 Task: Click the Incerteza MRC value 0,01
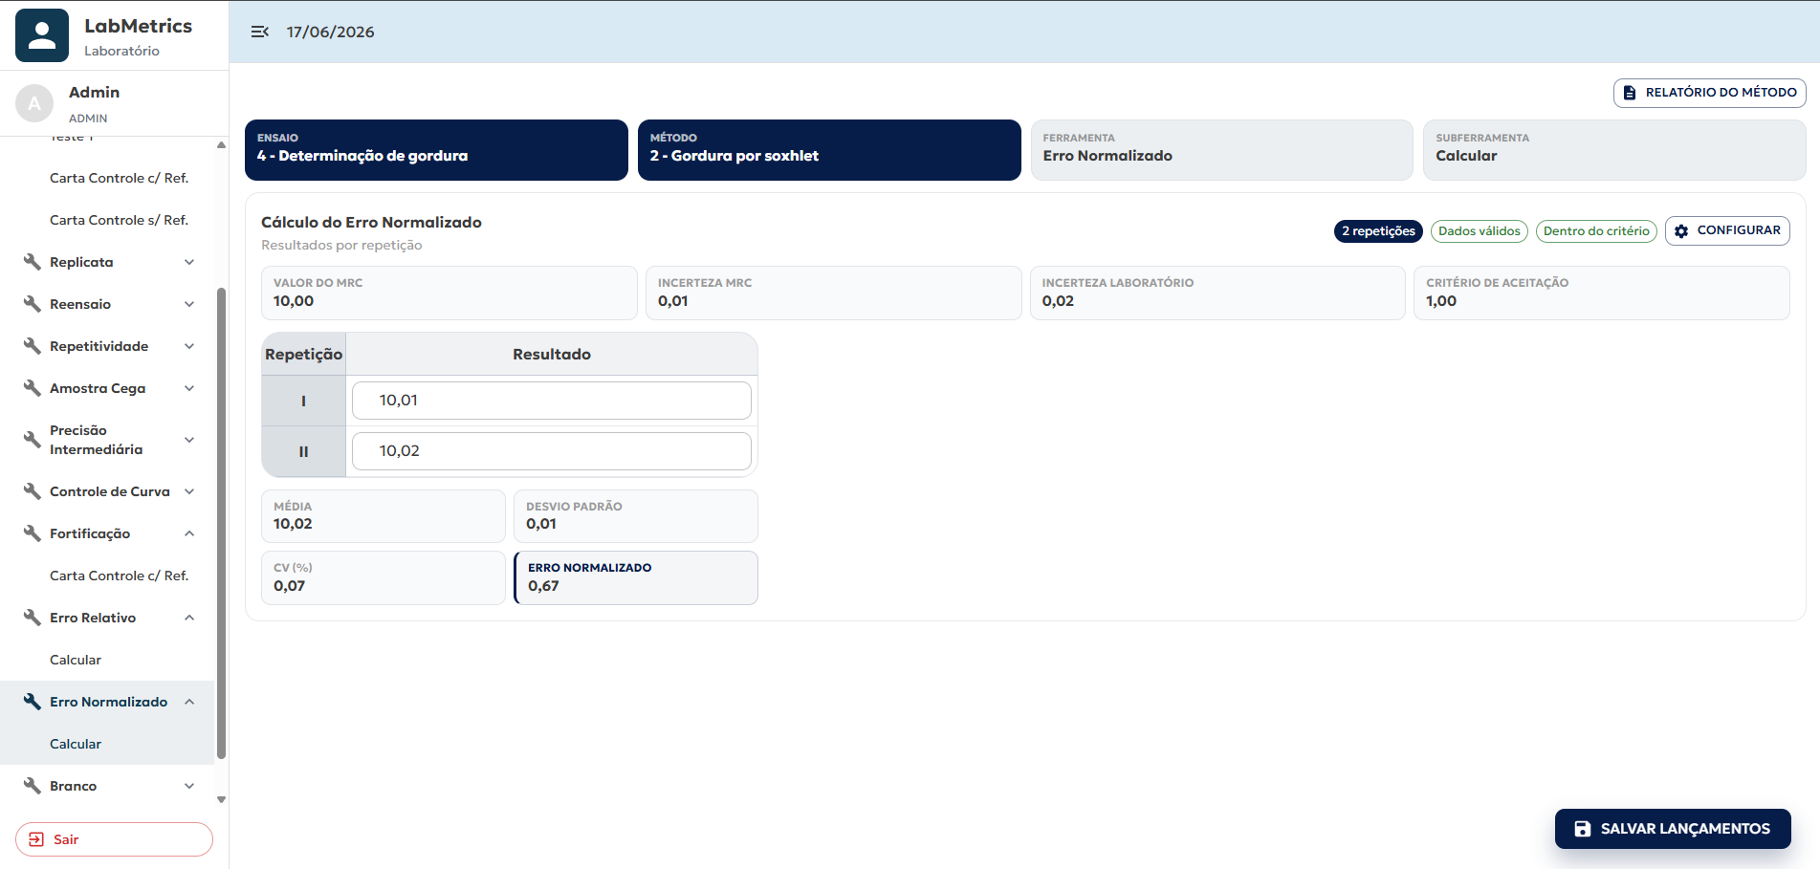coord(672,301)
